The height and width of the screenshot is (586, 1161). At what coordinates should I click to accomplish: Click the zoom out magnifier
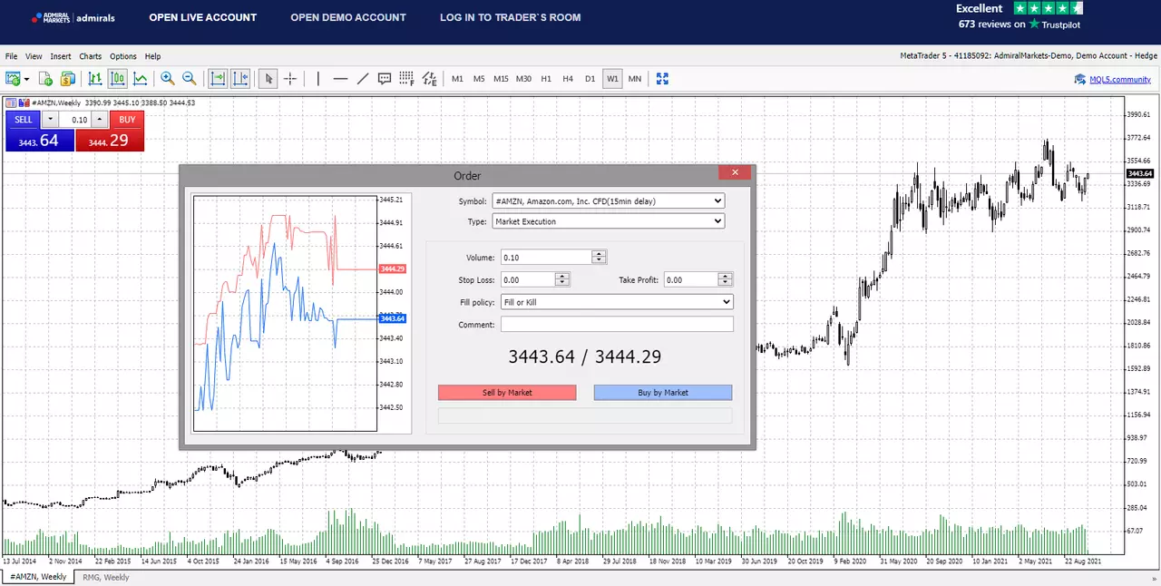click(189, 79)
